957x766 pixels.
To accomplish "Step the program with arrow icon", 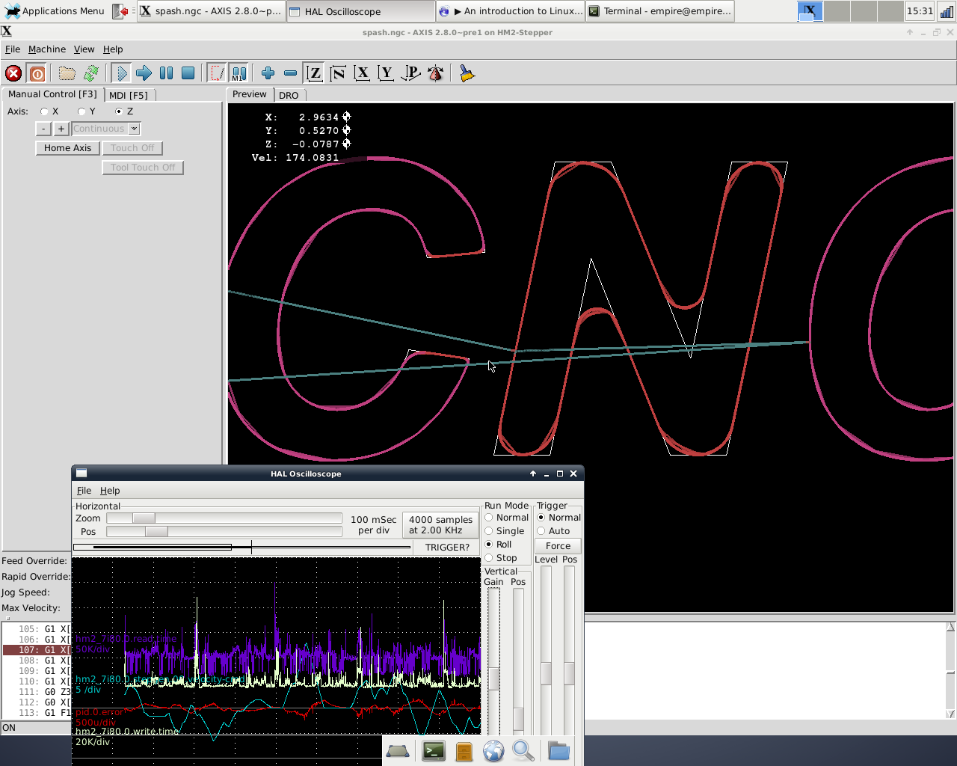I will pyautogui.click(x=144, y=73).
